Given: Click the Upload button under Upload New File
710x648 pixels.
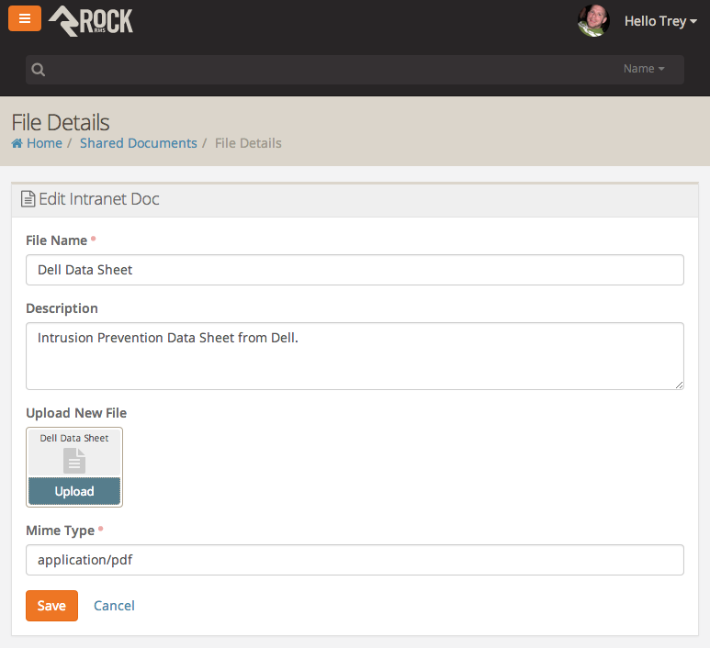Looking at the screenshot, I should tap(74, 491).
